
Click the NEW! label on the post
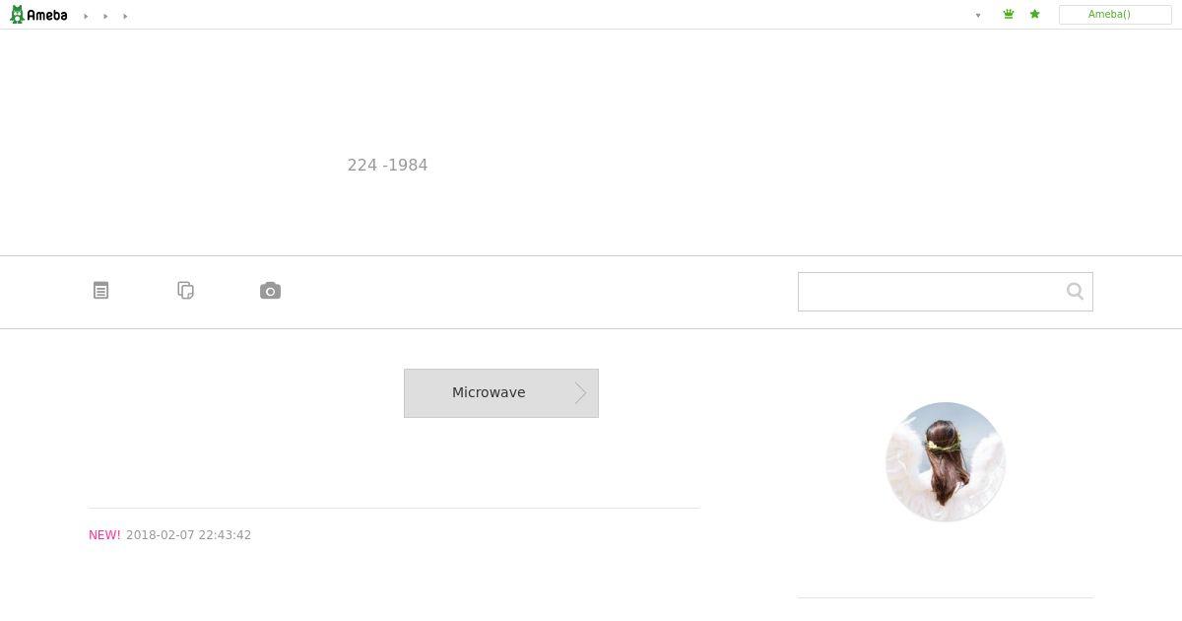point(104,535)
